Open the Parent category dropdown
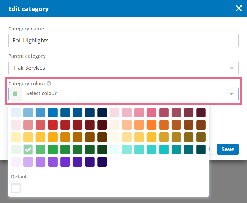The image size is (247, 203). pos(123,68)
